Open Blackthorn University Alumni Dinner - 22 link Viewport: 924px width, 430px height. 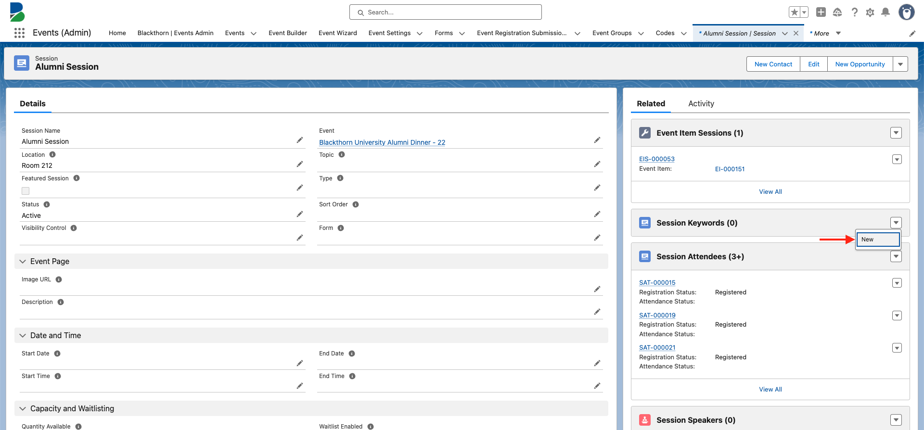pyautogui.click(x=382, y=142)
